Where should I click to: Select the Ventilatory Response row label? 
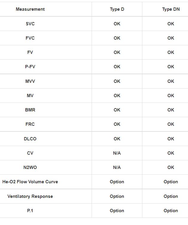[x=30, y=196]
